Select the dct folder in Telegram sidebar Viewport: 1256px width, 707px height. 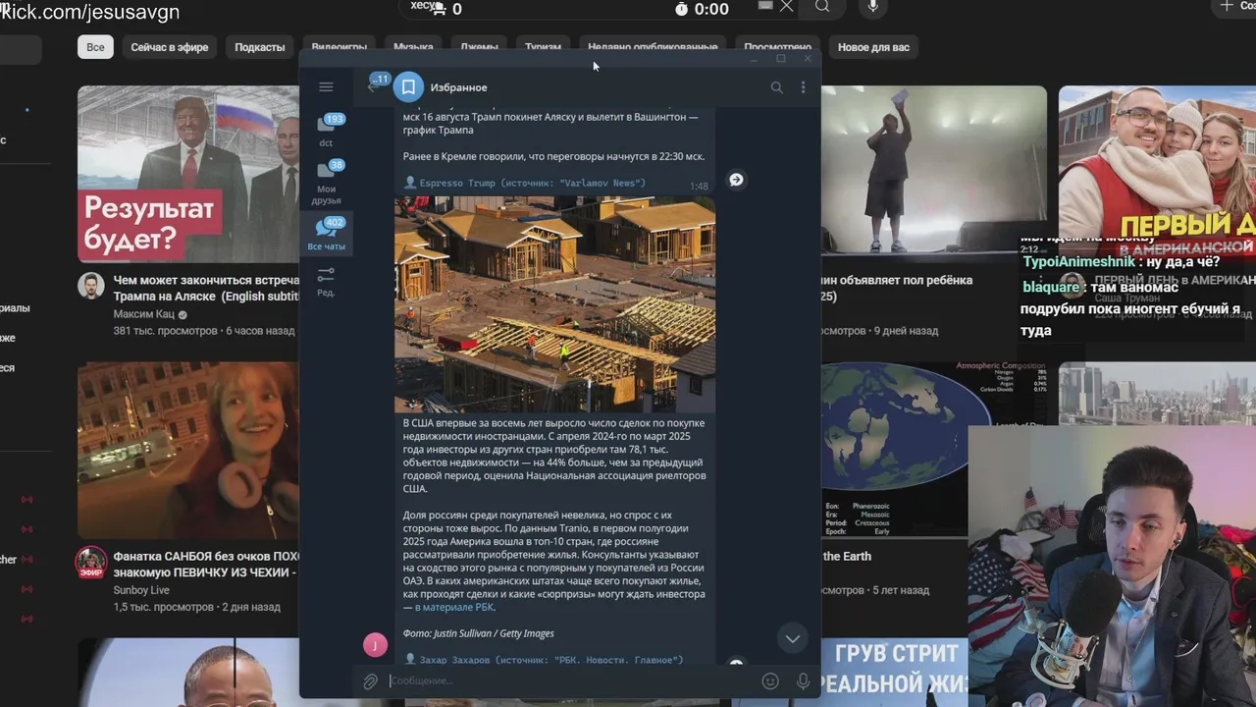coord(326,131)
